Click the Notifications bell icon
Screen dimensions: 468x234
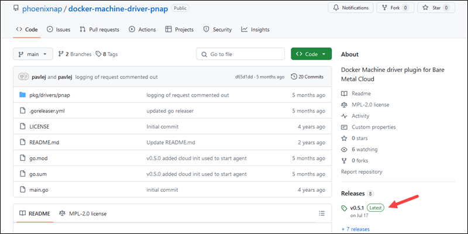coord(335,8)
